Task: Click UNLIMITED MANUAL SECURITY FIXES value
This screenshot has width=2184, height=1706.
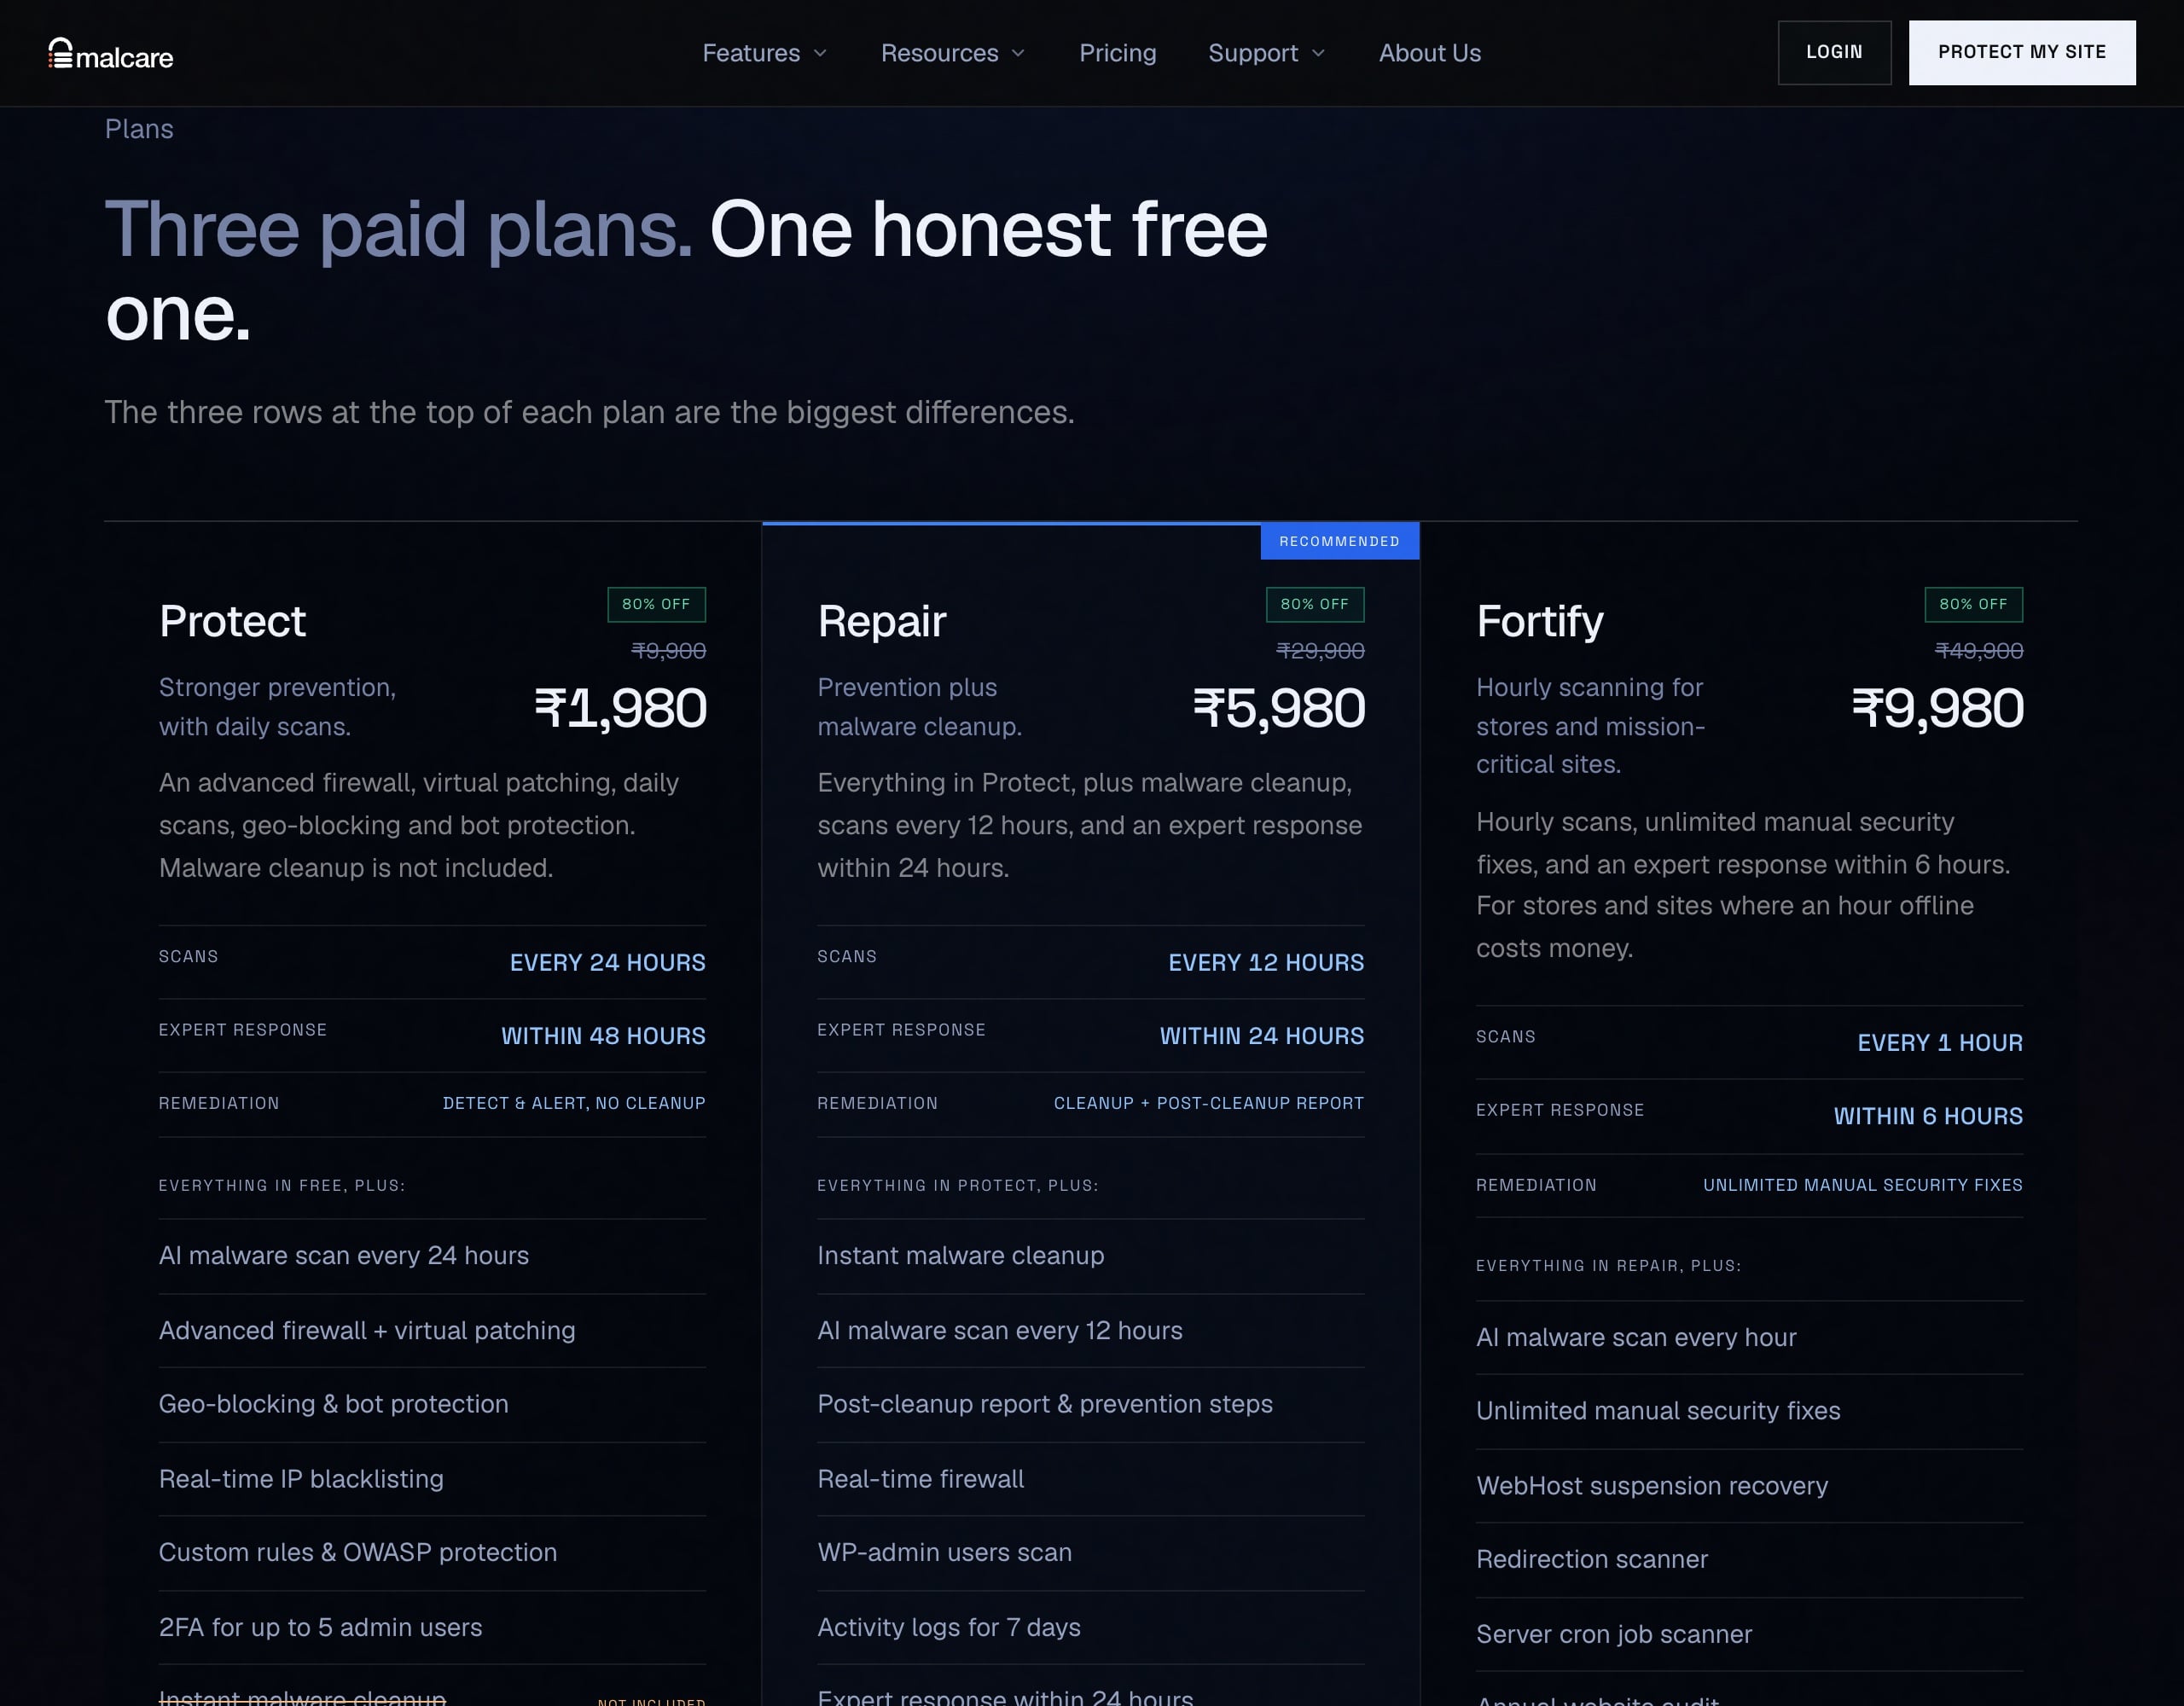Action: (x=1863, y=1185)
